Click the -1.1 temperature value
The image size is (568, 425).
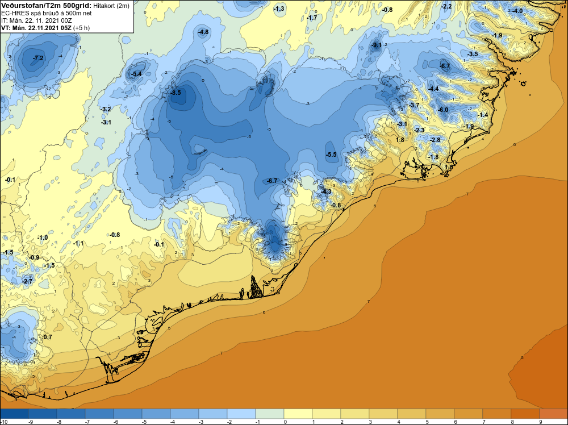pos(78,244)
